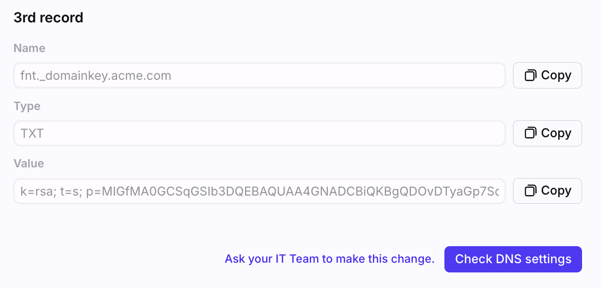Copy the fnt._domainkey.acme.com record name
The image size is (601, 288).
click(548, 75)
